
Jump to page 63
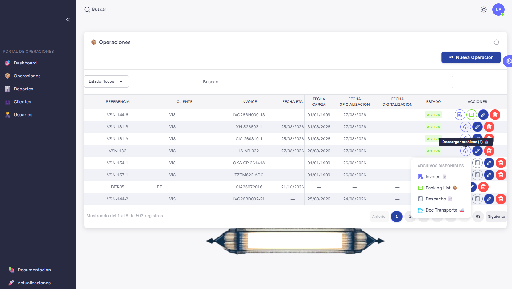[478, 217]
